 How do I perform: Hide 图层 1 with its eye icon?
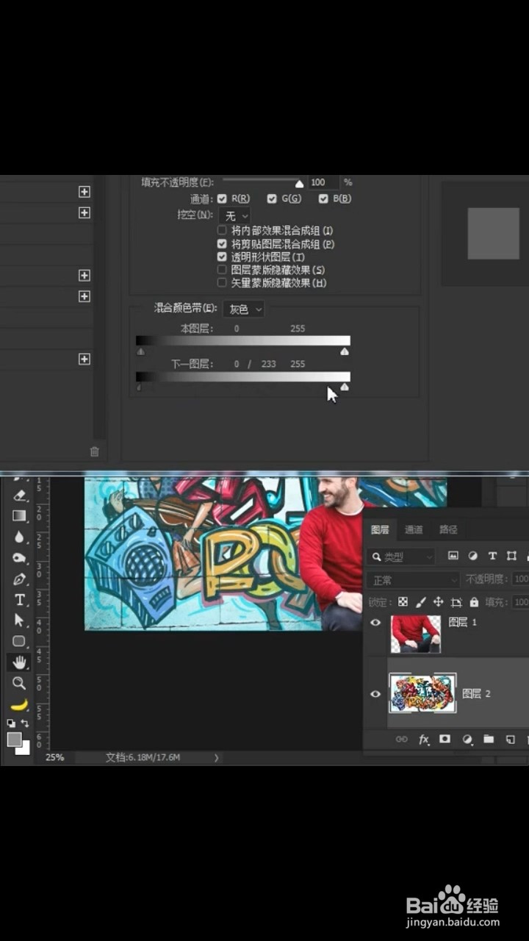376,623
